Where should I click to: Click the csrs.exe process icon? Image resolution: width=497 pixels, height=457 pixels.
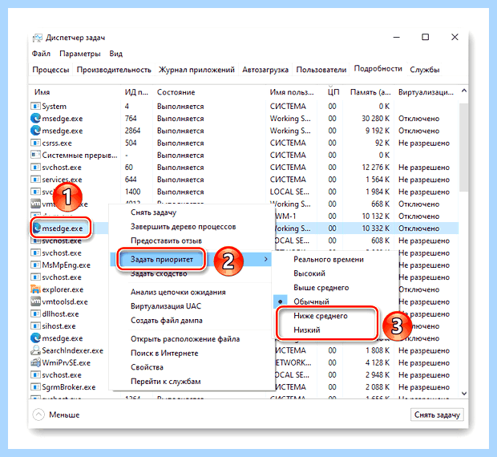(x=35, y=143)
